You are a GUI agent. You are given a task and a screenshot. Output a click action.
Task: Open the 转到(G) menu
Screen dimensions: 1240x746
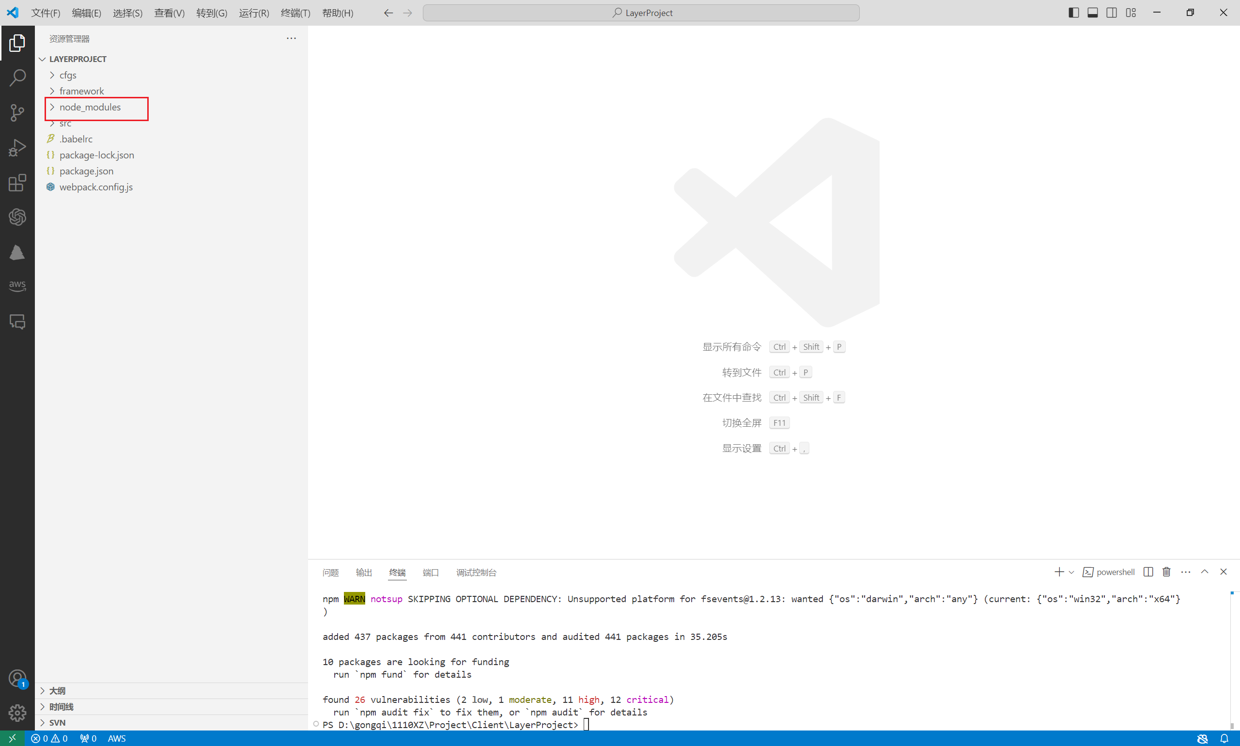(x=212, y=13)
